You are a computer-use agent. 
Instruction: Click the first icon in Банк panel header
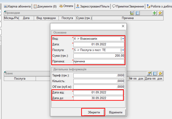(149, 74)
